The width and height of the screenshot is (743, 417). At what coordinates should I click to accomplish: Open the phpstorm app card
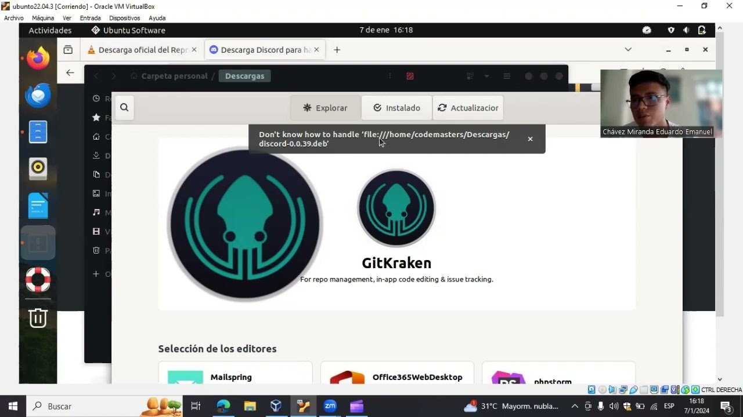click(558, 373)
